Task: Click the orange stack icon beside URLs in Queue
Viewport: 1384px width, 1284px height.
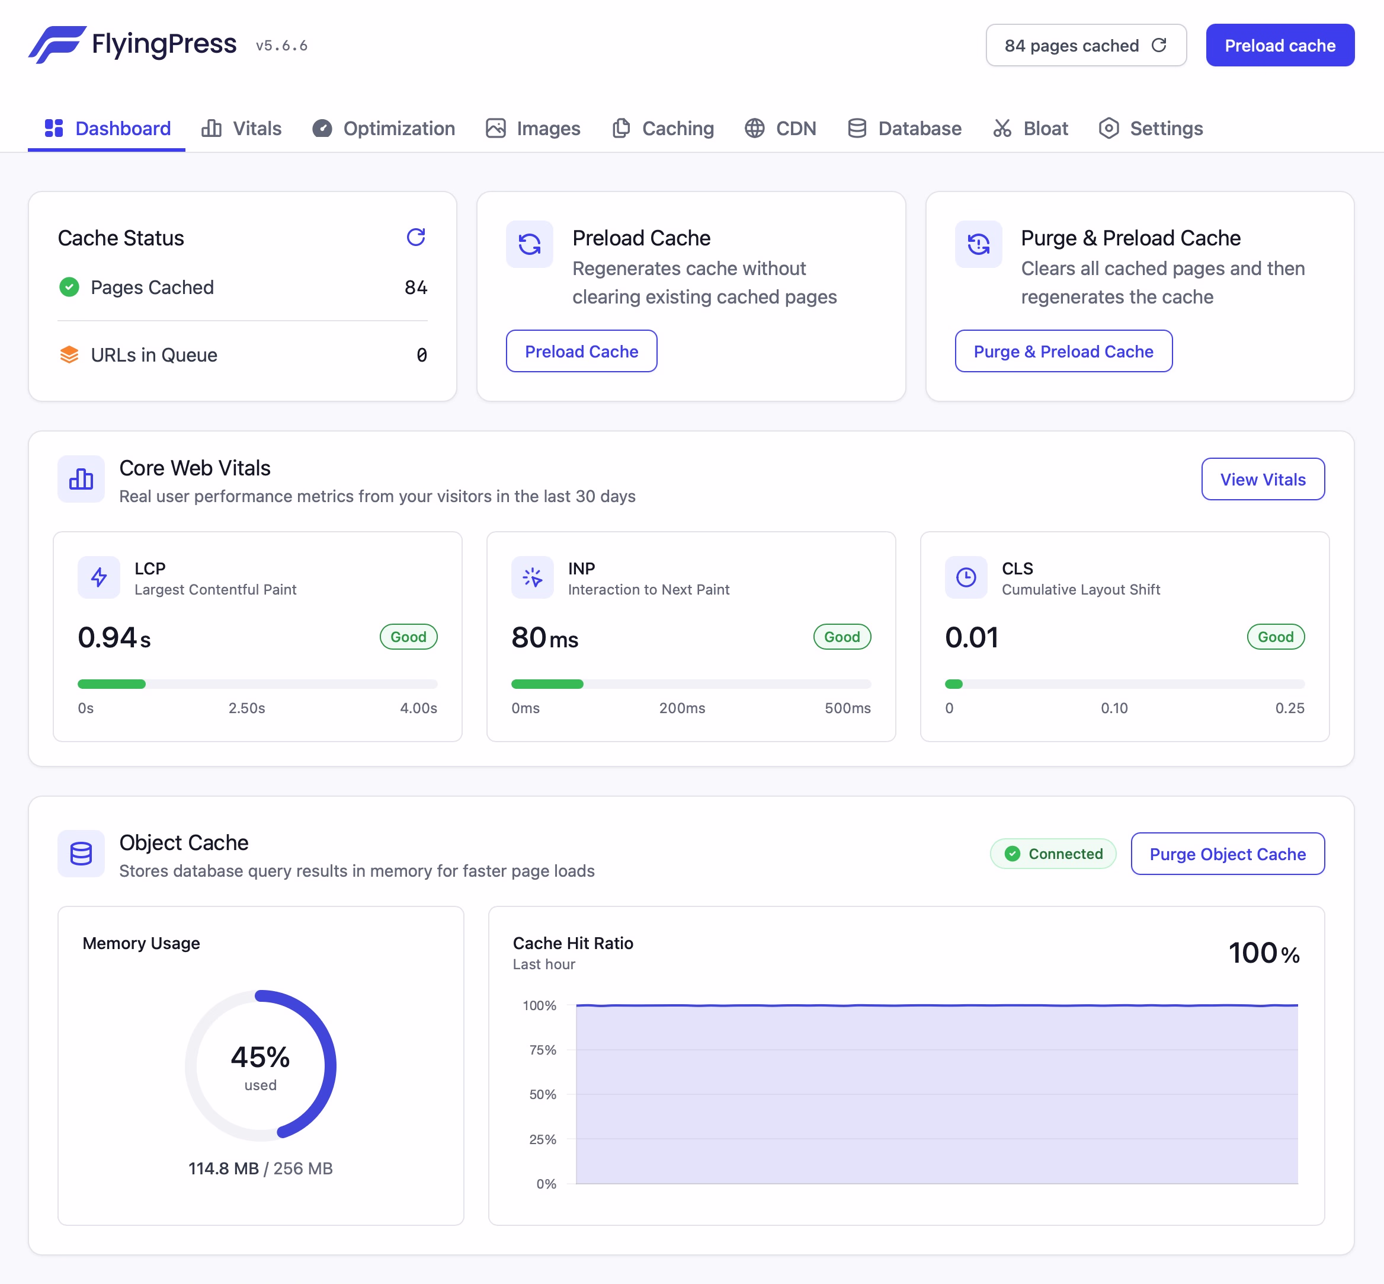Action: (x=69, y=354)
